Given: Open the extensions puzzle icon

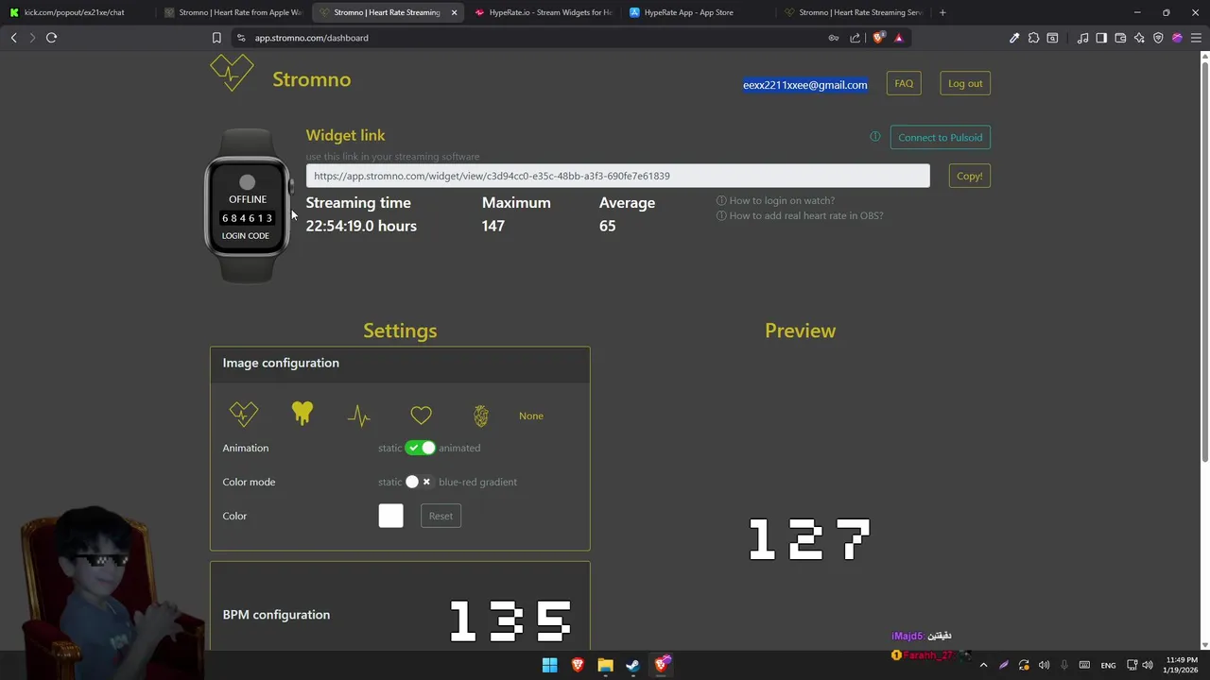Looking at the screenshot, I should point(1033,38).
